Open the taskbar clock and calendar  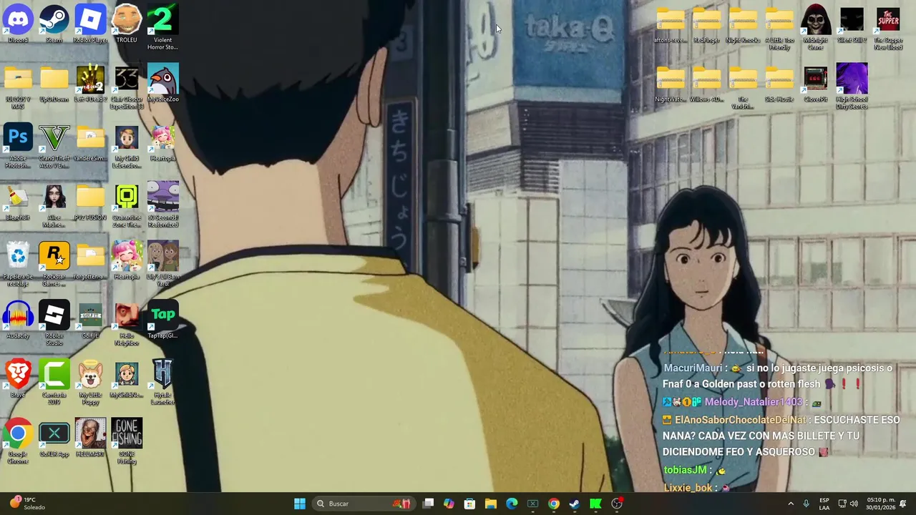tap(881, 504)
